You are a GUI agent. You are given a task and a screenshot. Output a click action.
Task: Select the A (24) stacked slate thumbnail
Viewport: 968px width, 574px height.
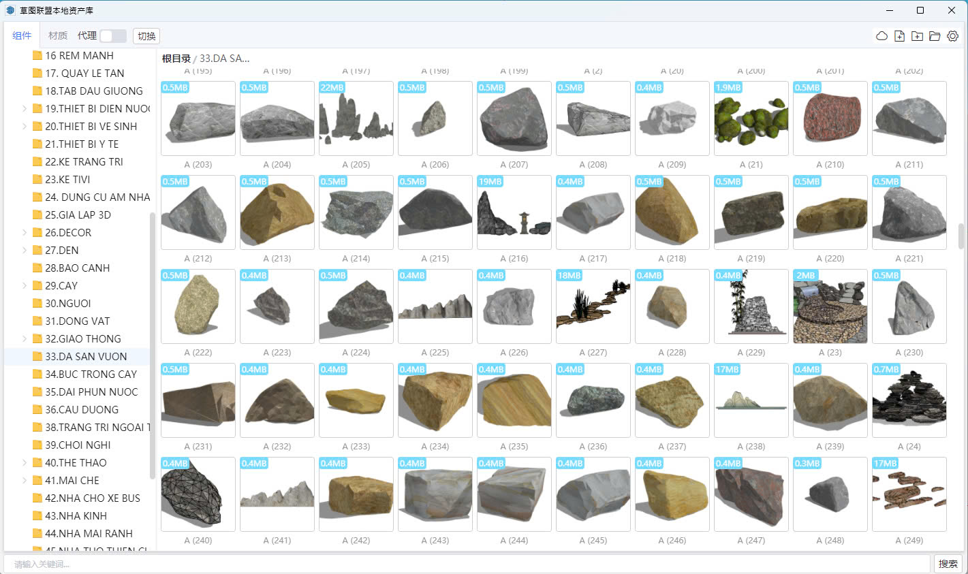(x=909, y=400)
